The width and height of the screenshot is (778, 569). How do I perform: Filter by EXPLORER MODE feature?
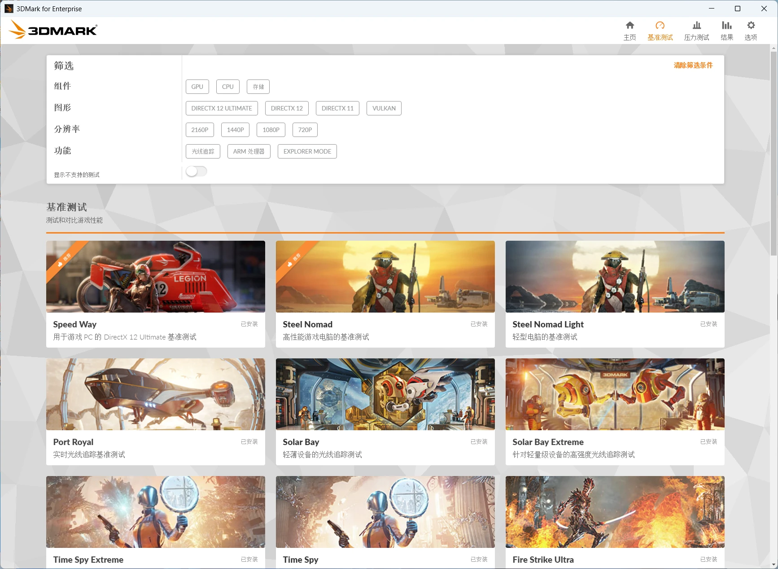(307, 151)
